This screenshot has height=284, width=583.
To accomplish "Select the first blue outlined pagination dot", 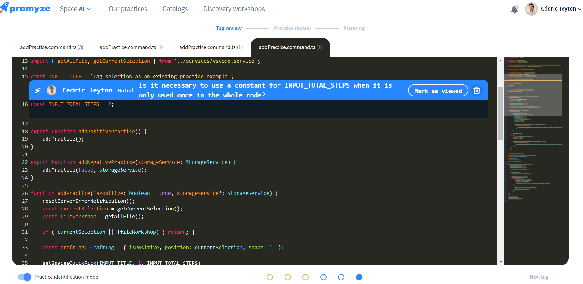I will coord(323,277).
